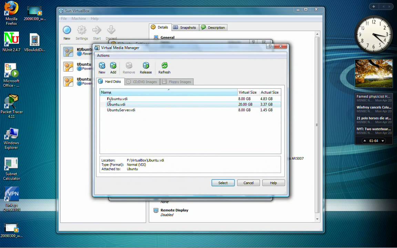Open the Machine menu in VirtualBox

[79, 19]
